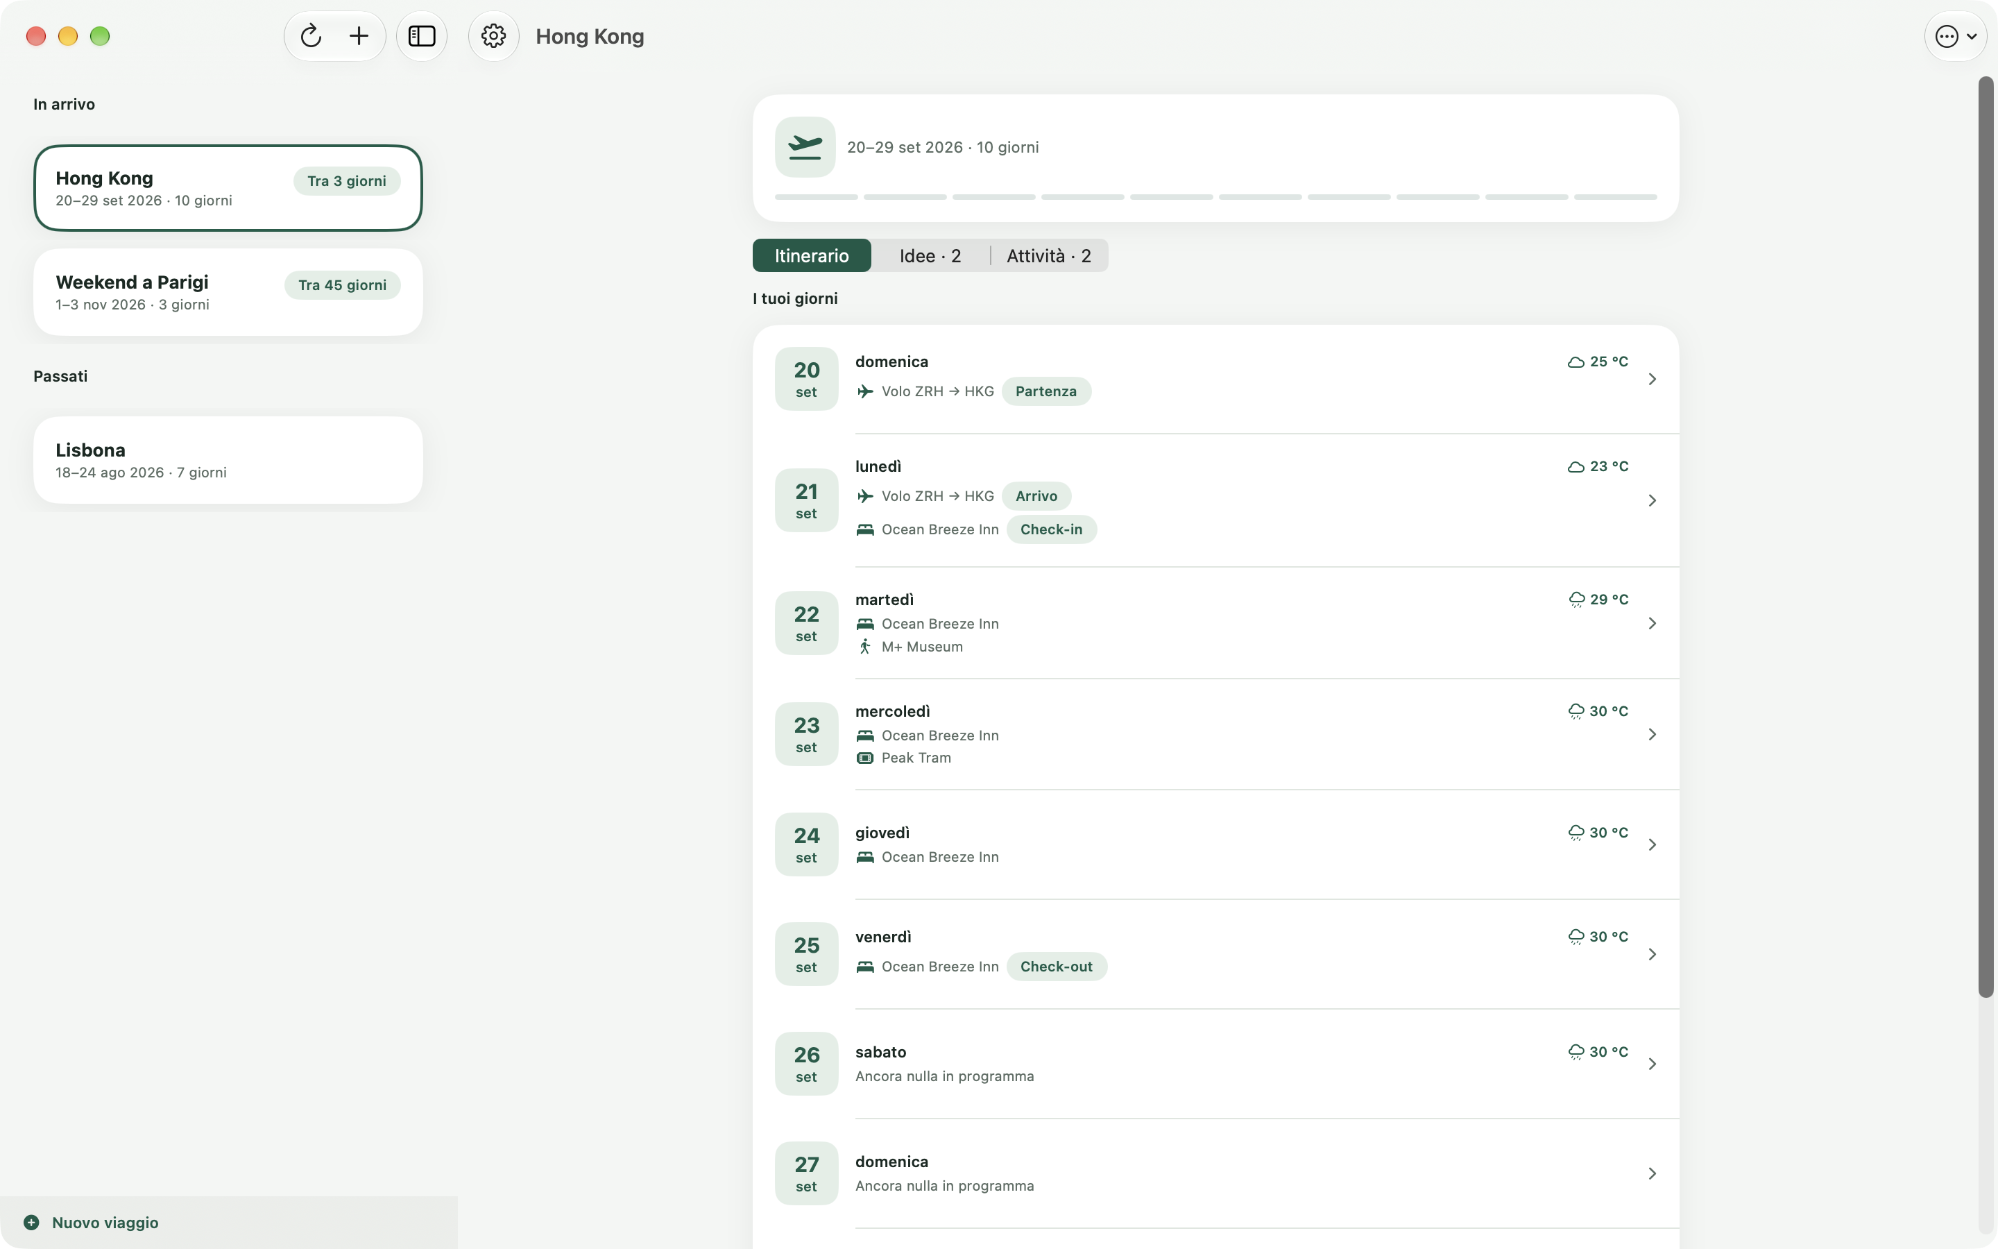This screenshot has height=1249, width=1998.
Task: Expand the domenica 20 set day chevron
Action: [x=1652, y=379]
